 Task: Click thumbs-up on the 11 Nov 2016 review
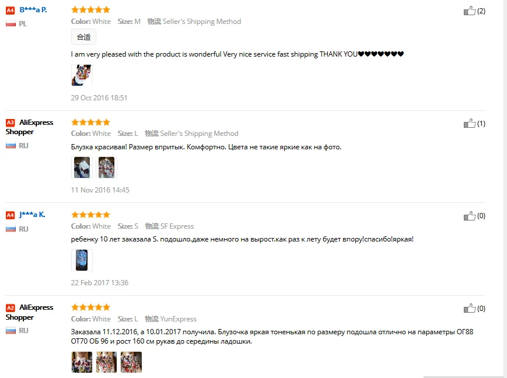(470, 123)
